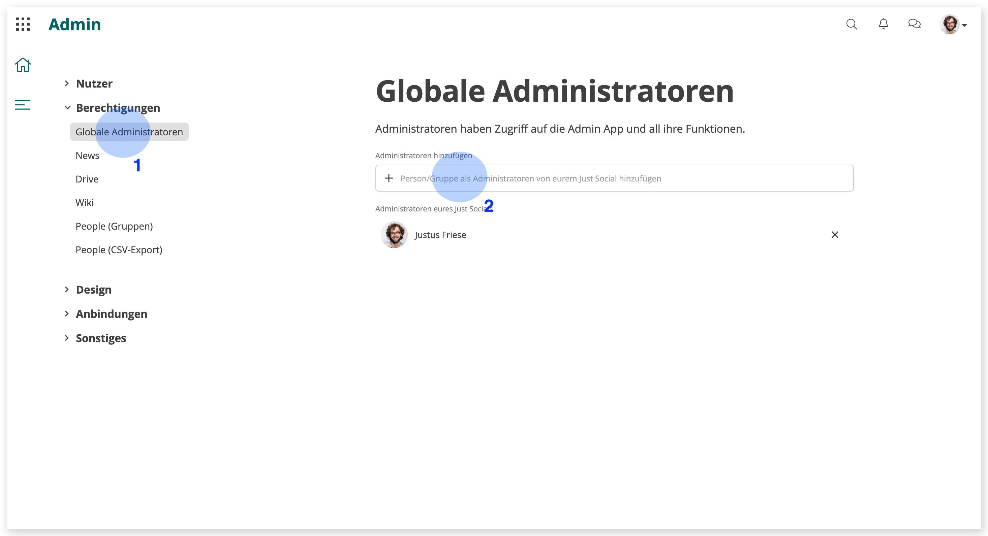Focus the add administrator input field
The image size is (988, 536).
tap(614, 178)
